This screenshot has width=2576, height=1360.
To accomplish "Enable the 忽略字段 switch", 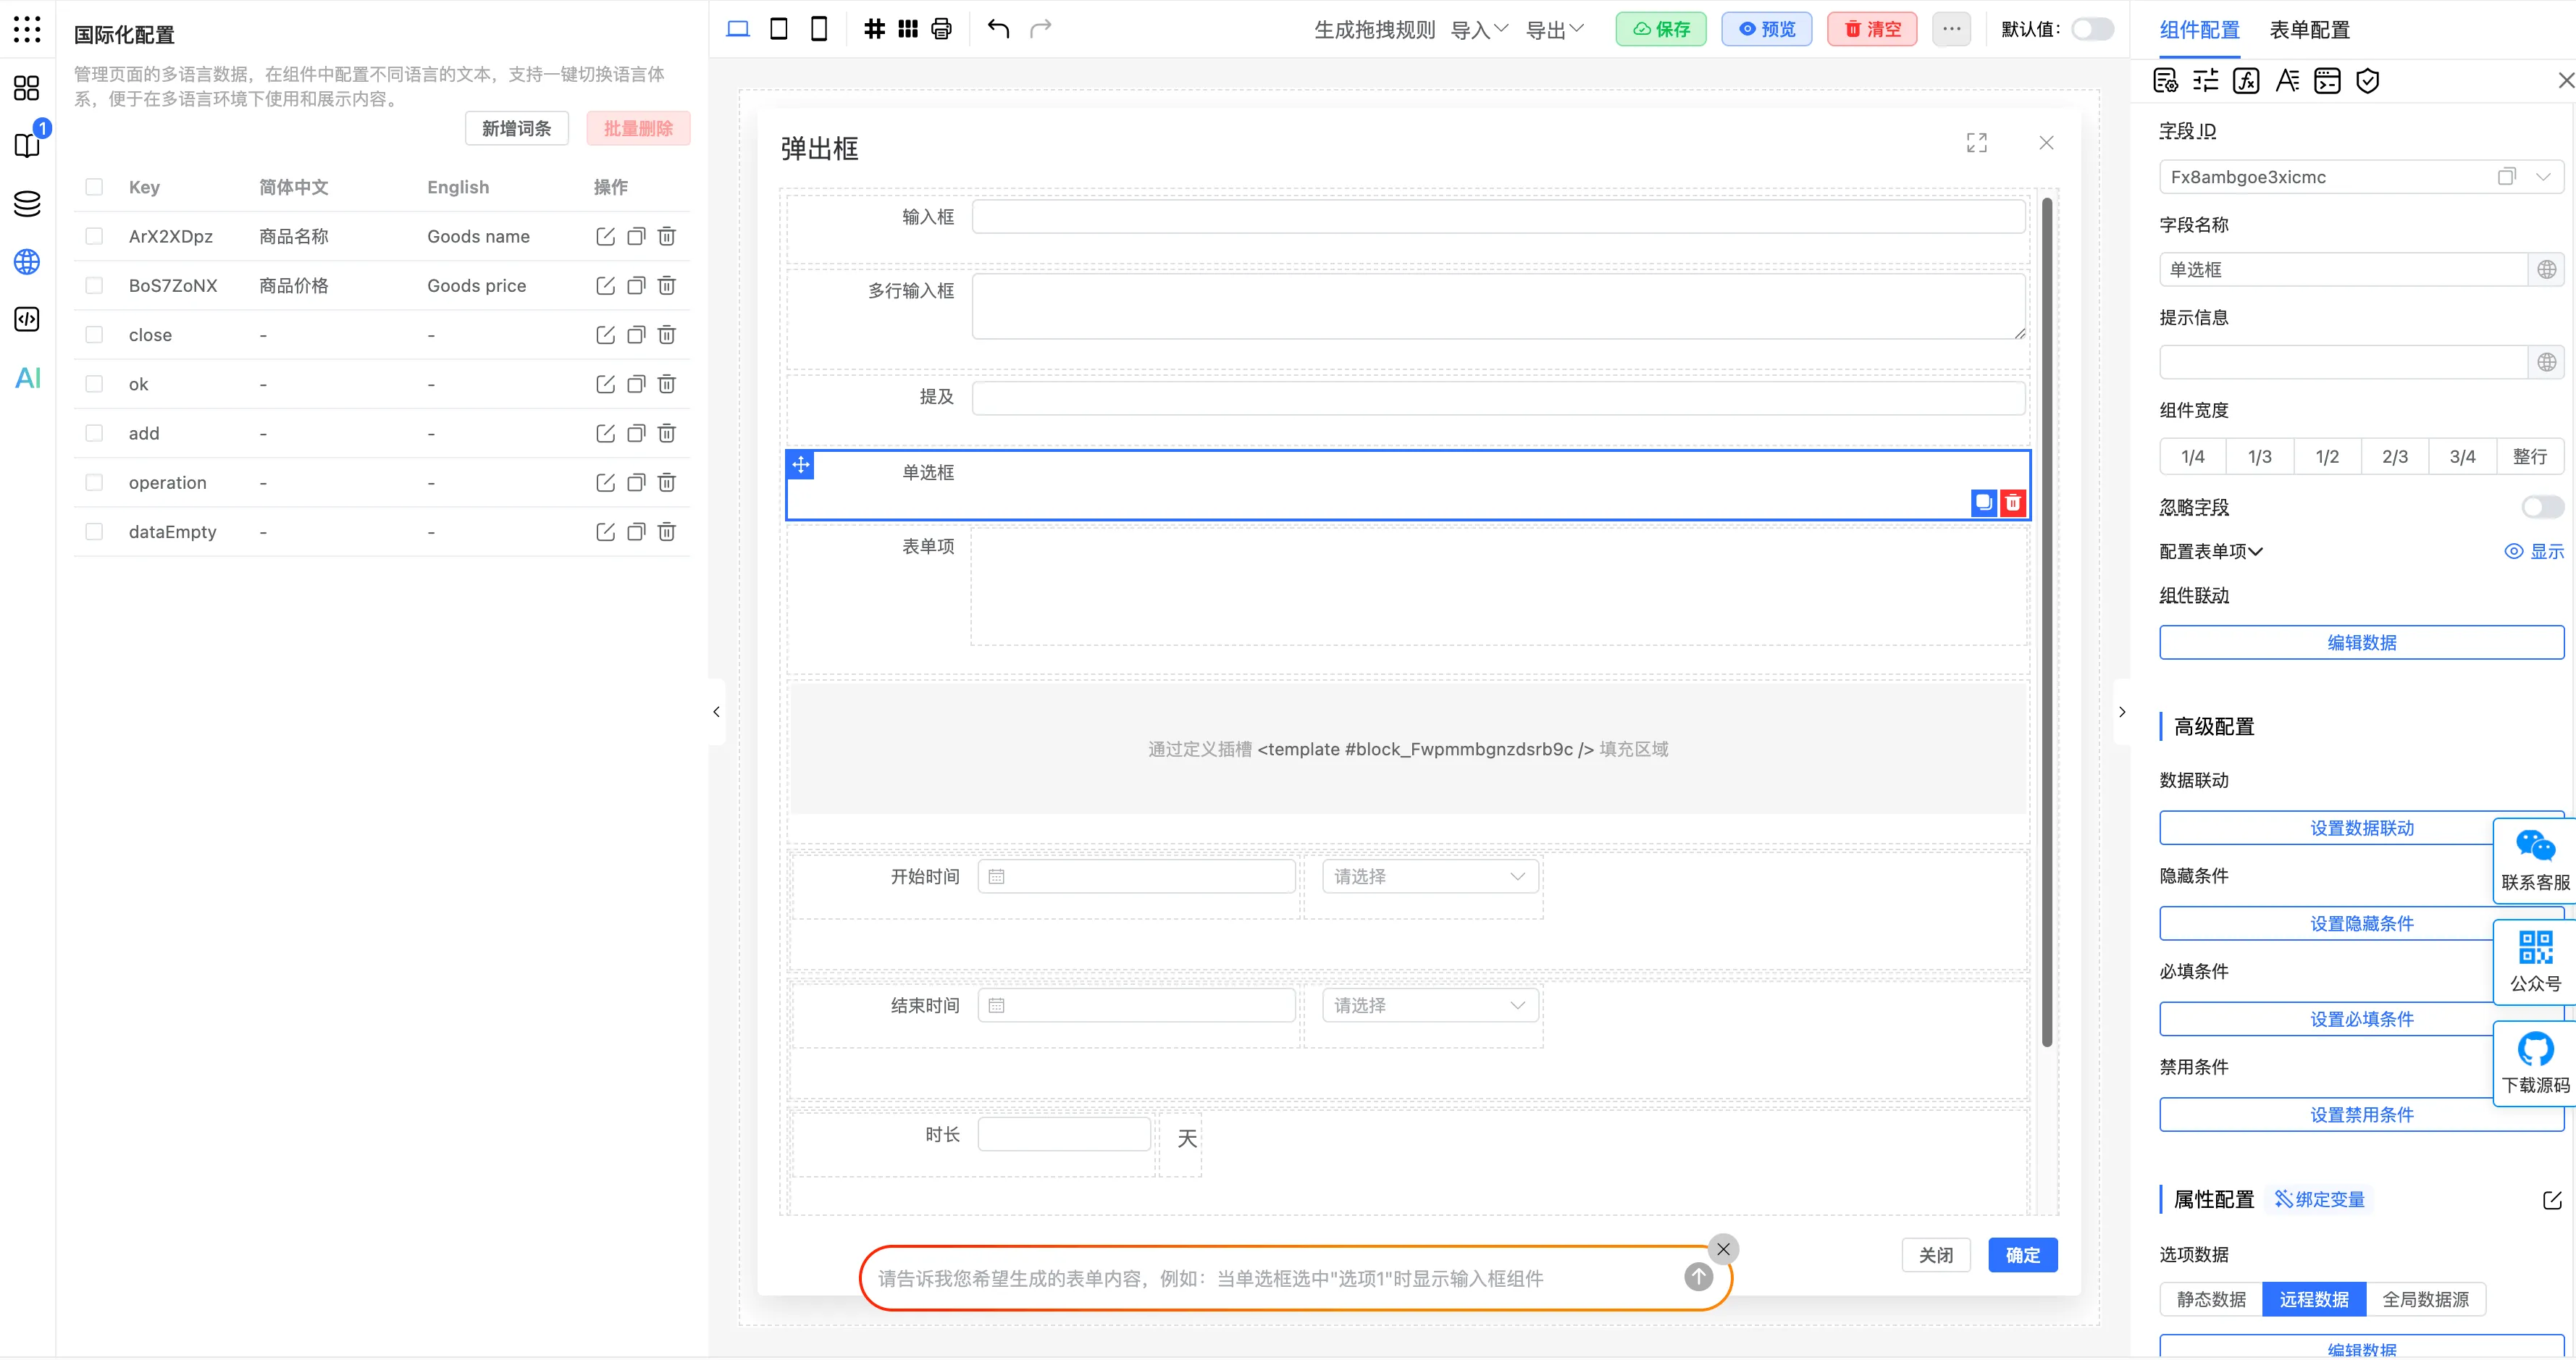I will click(x=2541, y=507).
